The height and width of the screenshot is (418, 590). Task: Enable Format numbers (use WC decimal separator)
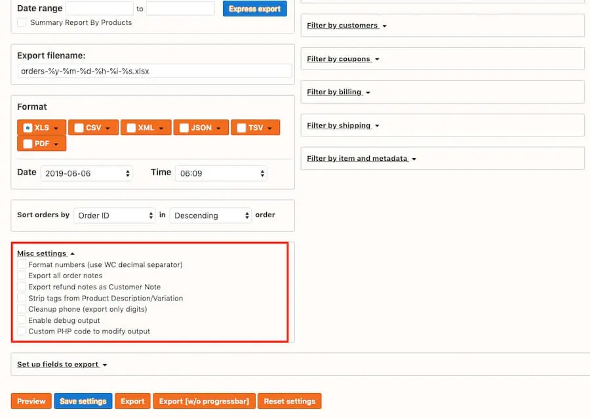tap(22, 264)
